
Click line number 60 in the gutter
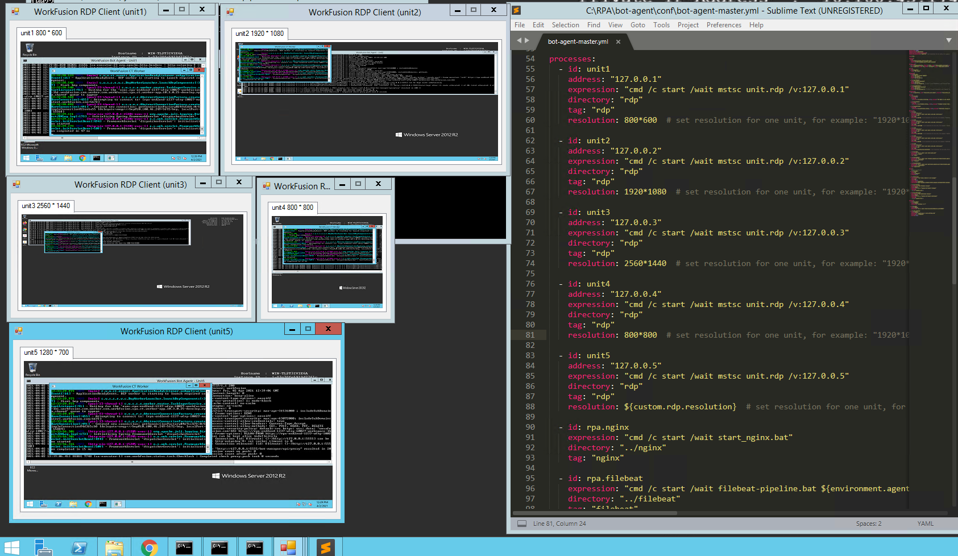530,121
